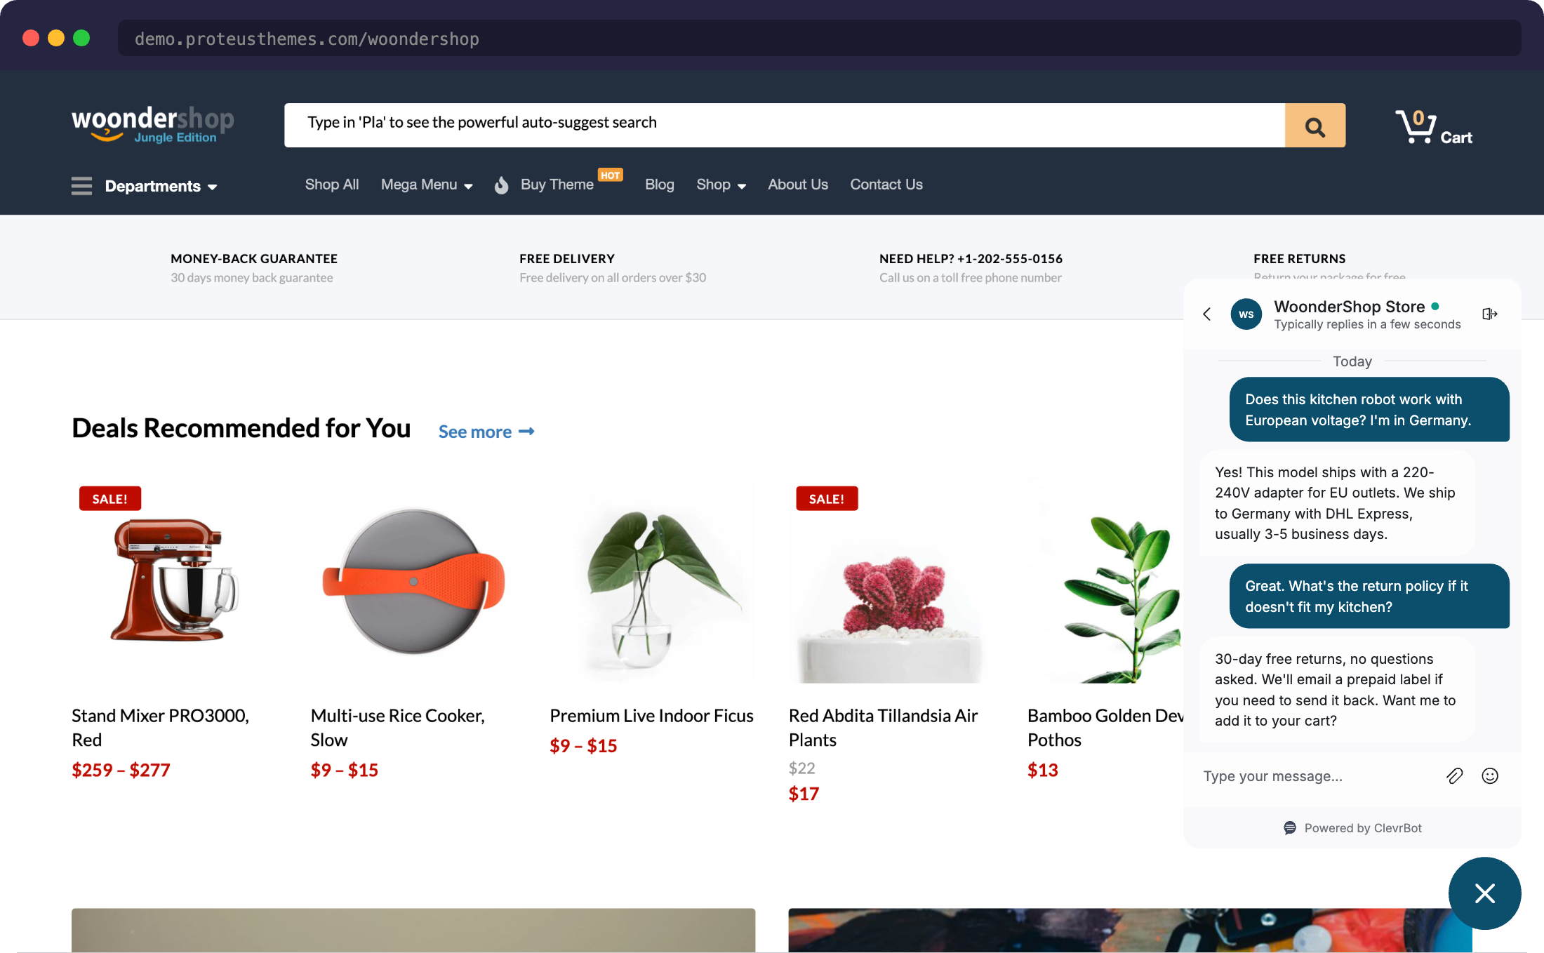Click the WS store avatar
The height and width of the screenshot is (953, 1544).
pos(1246,314)
